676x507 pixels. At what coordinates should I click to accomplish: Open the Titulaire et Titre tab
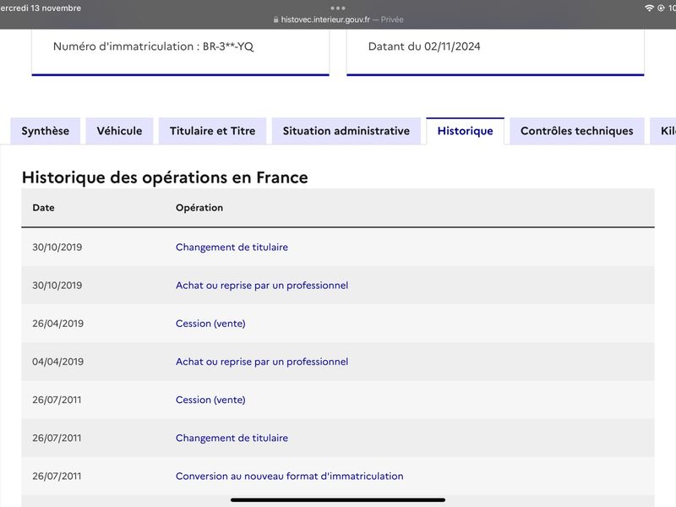[213, 131]
